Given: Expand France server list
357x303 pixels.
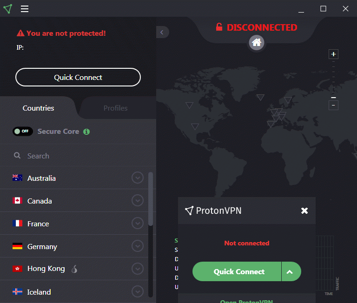Looking at the screenshot, I should [x=138, y=224].
